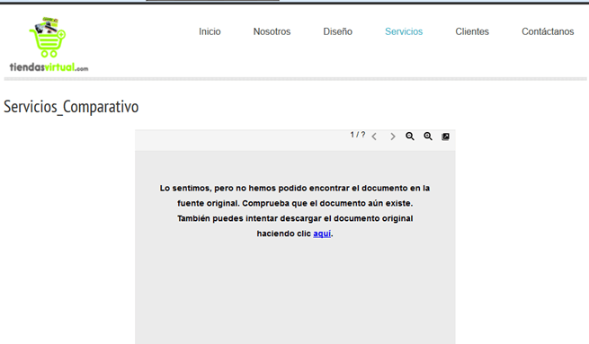This screenshot has height=344, width=589.
Task: Zoom out of the embedded document
Action: pos(410,137)
